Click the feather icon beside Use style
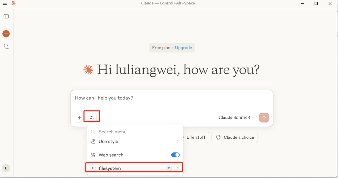This screenshot has width=338, height=178. coord(93,142)
